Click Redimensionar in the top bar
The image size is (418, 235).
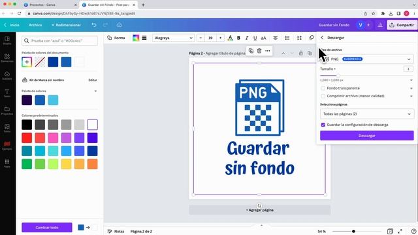click(66, 25)
